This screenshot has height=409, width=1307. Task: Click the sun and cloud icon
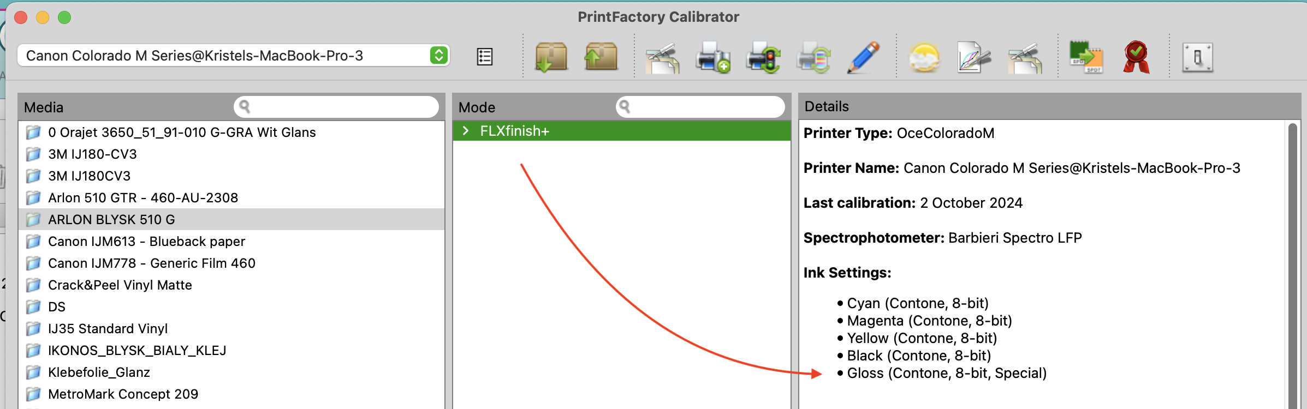click(x=924, y=58)
